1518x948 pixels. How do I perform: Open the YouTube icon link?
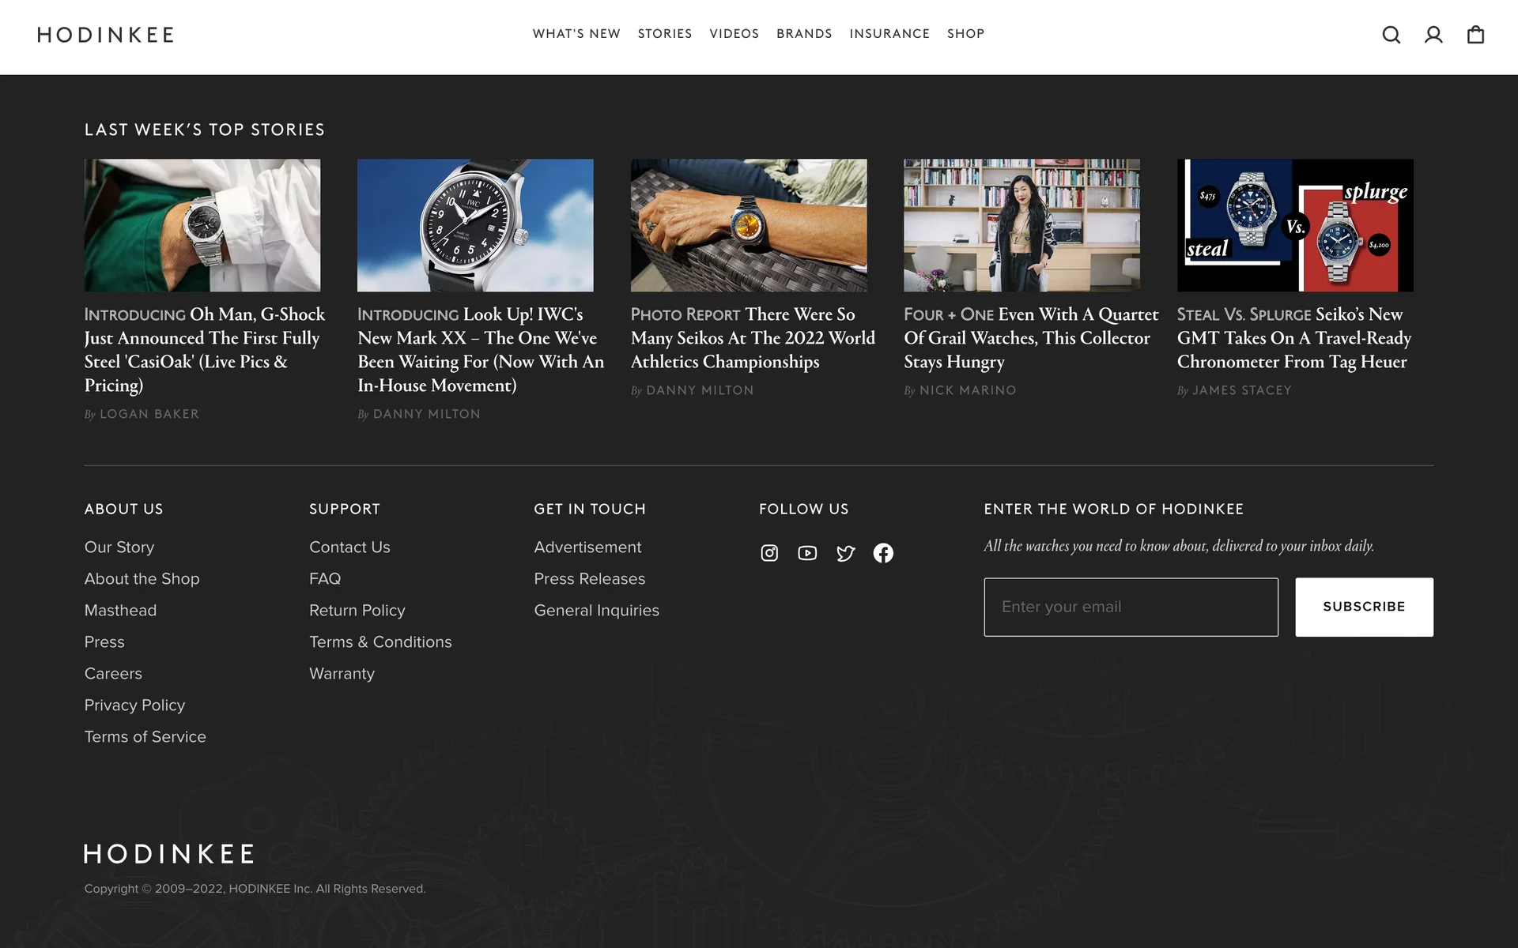(x=807, y=553)
